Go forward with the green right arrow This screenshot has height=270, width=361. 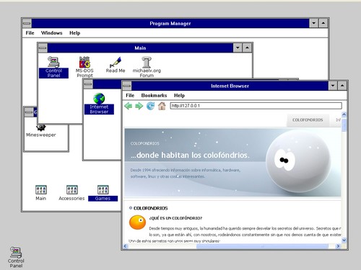pyautogui.click(x=139, y=106)
